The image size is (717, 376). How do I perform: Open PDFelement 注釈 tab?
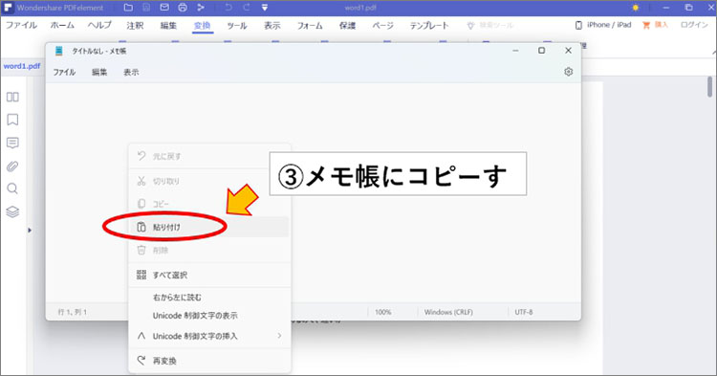pos(135,26)
